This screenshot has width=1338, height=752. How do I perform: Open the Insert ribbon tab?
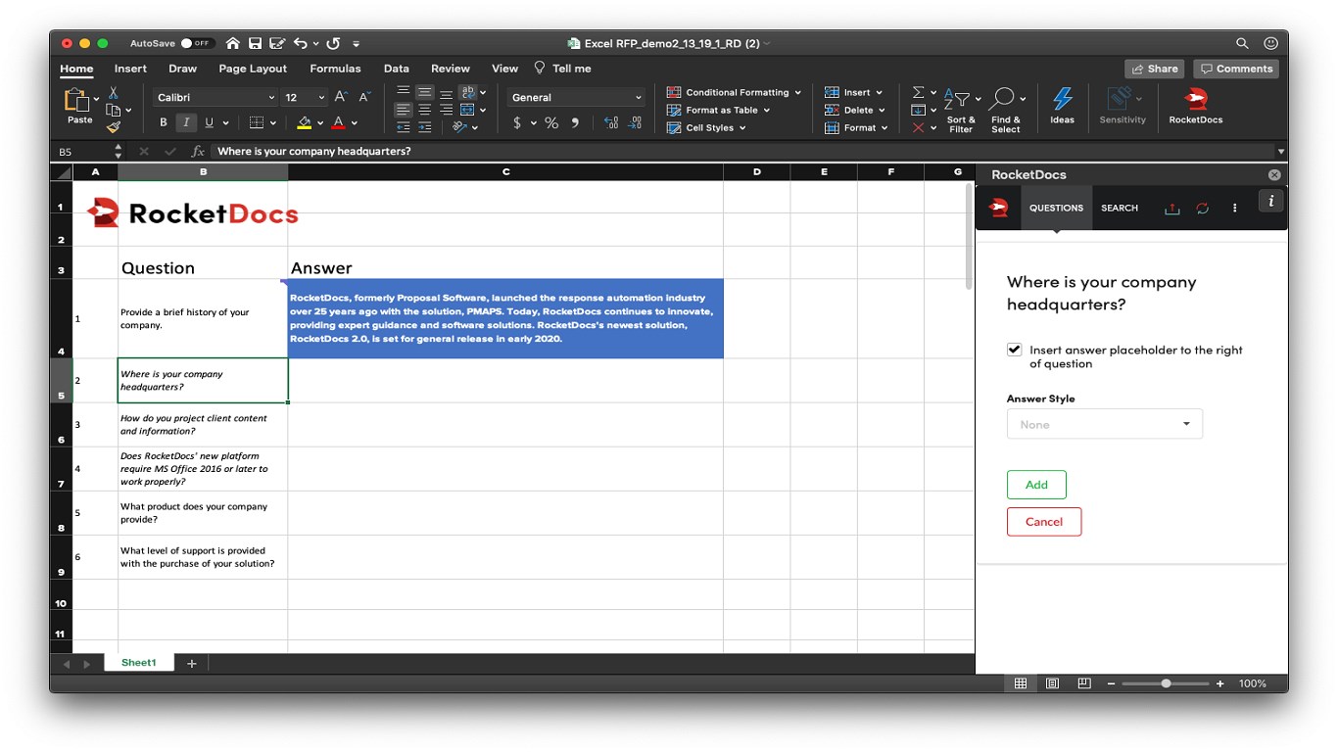(130, 69)
